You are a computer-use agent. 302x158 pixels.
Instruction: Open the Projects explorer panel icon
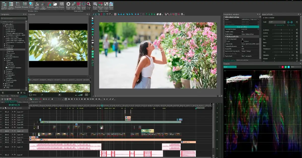click(4, 4)
